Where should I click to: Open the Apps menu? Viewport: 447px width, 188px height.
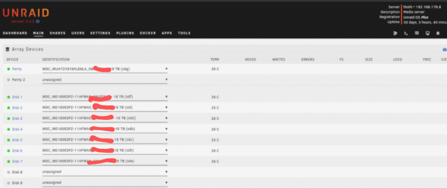[167, 33]
